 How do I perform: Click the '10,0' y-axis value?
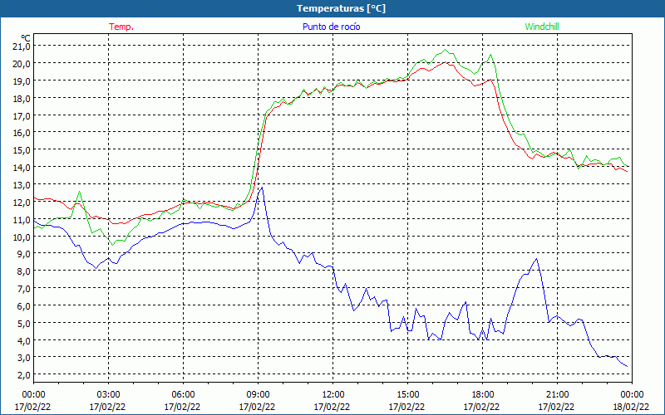[x=22, y=237]
